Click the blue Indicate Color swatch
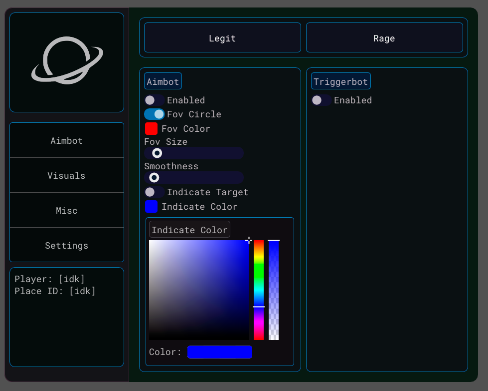Screen dimensions: 488x391 tap(151, 206)
